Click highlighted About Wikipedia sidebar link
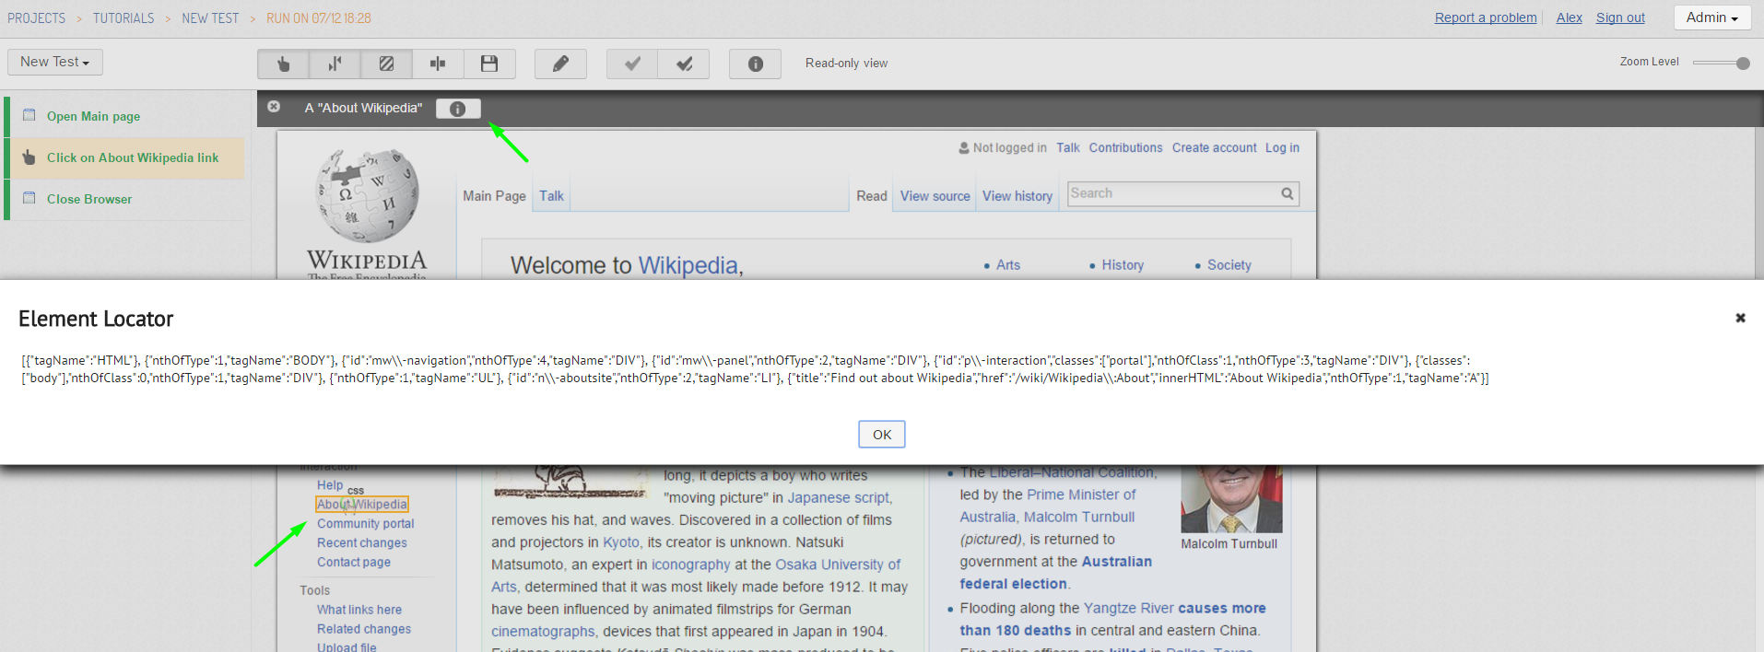The height and width of the screenshot is (652, 1764). click(362, 505)
